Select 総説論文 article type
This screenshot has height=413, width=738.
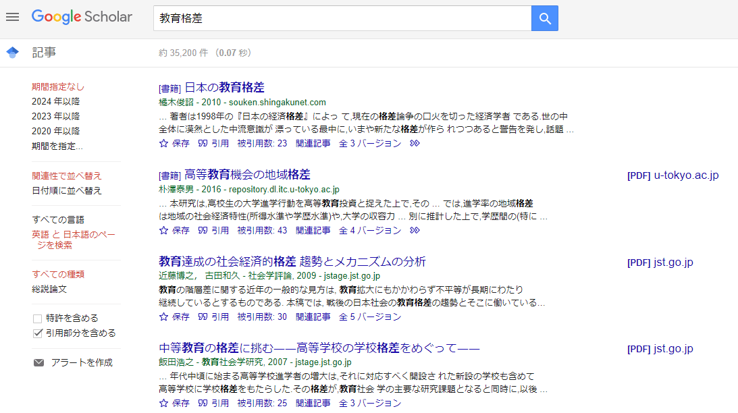click(49, 290)
